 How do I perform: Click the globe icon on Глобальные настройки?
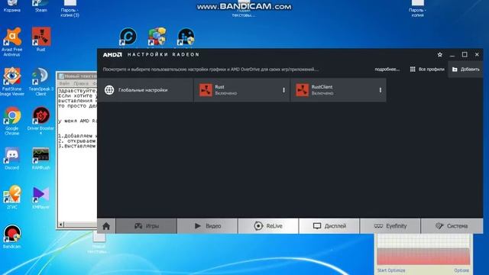109,90
